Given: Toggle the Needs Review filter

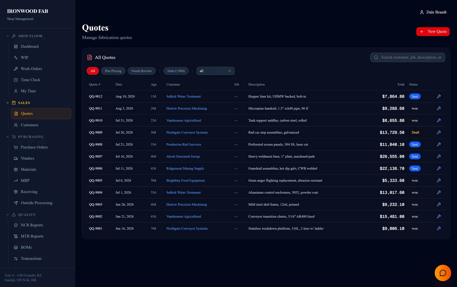Looking at the screenshot, I should pyautogui.click(x=142, y=71).
